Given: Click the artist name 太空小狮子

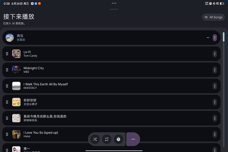Looking at the screenshot, I should pos(30,104).
